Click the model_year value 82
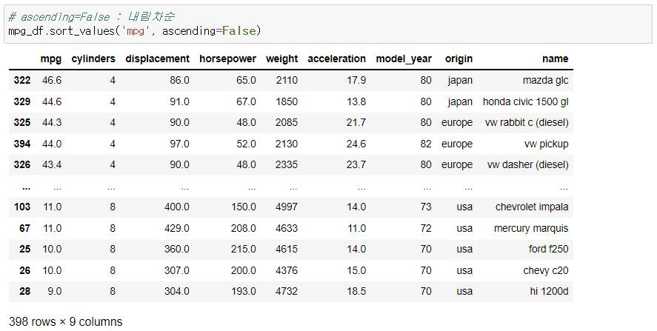The image size is (657, 331). pyautogui.click(x=426, y=144)
